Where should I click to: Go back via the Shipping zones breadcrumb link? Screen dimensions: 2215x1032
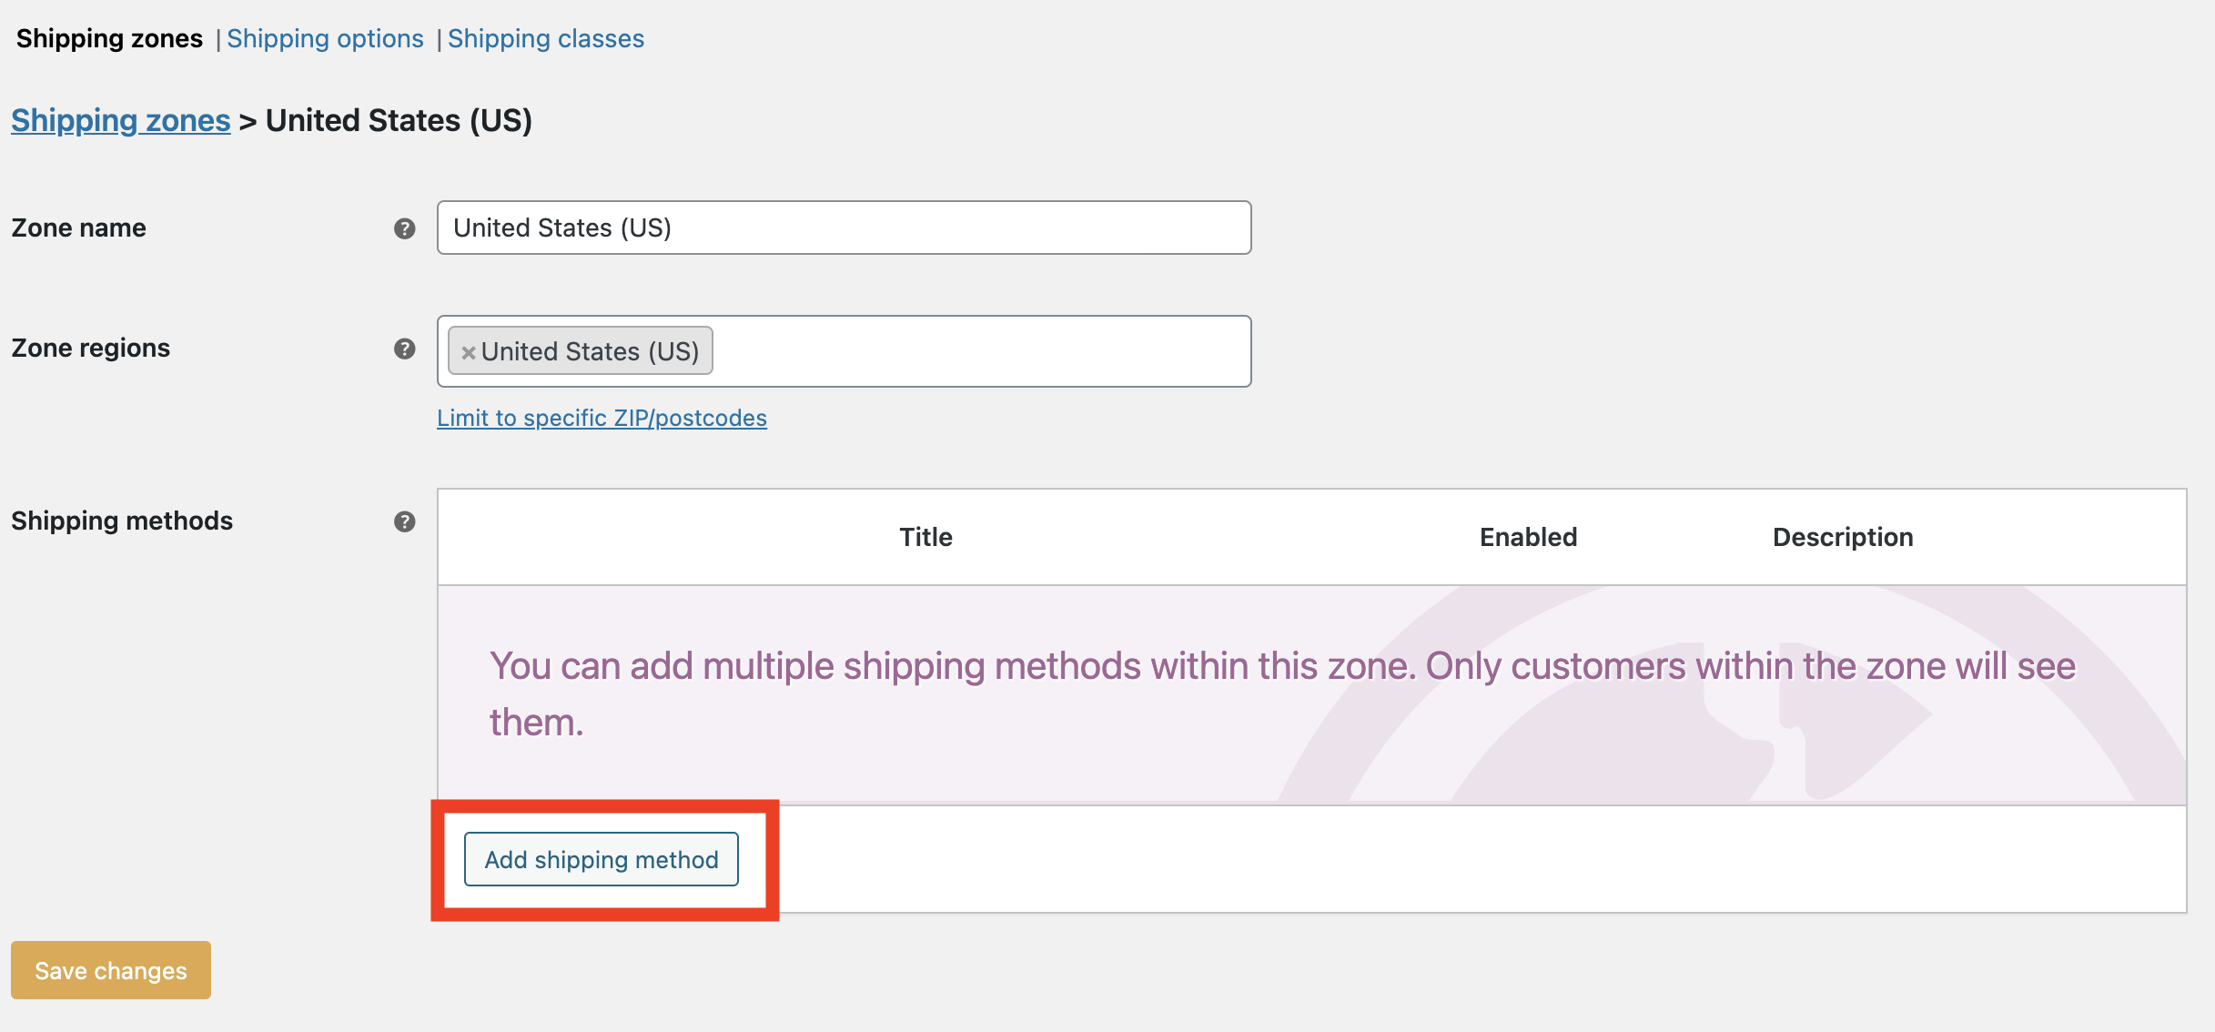click(x=121, y=120)
